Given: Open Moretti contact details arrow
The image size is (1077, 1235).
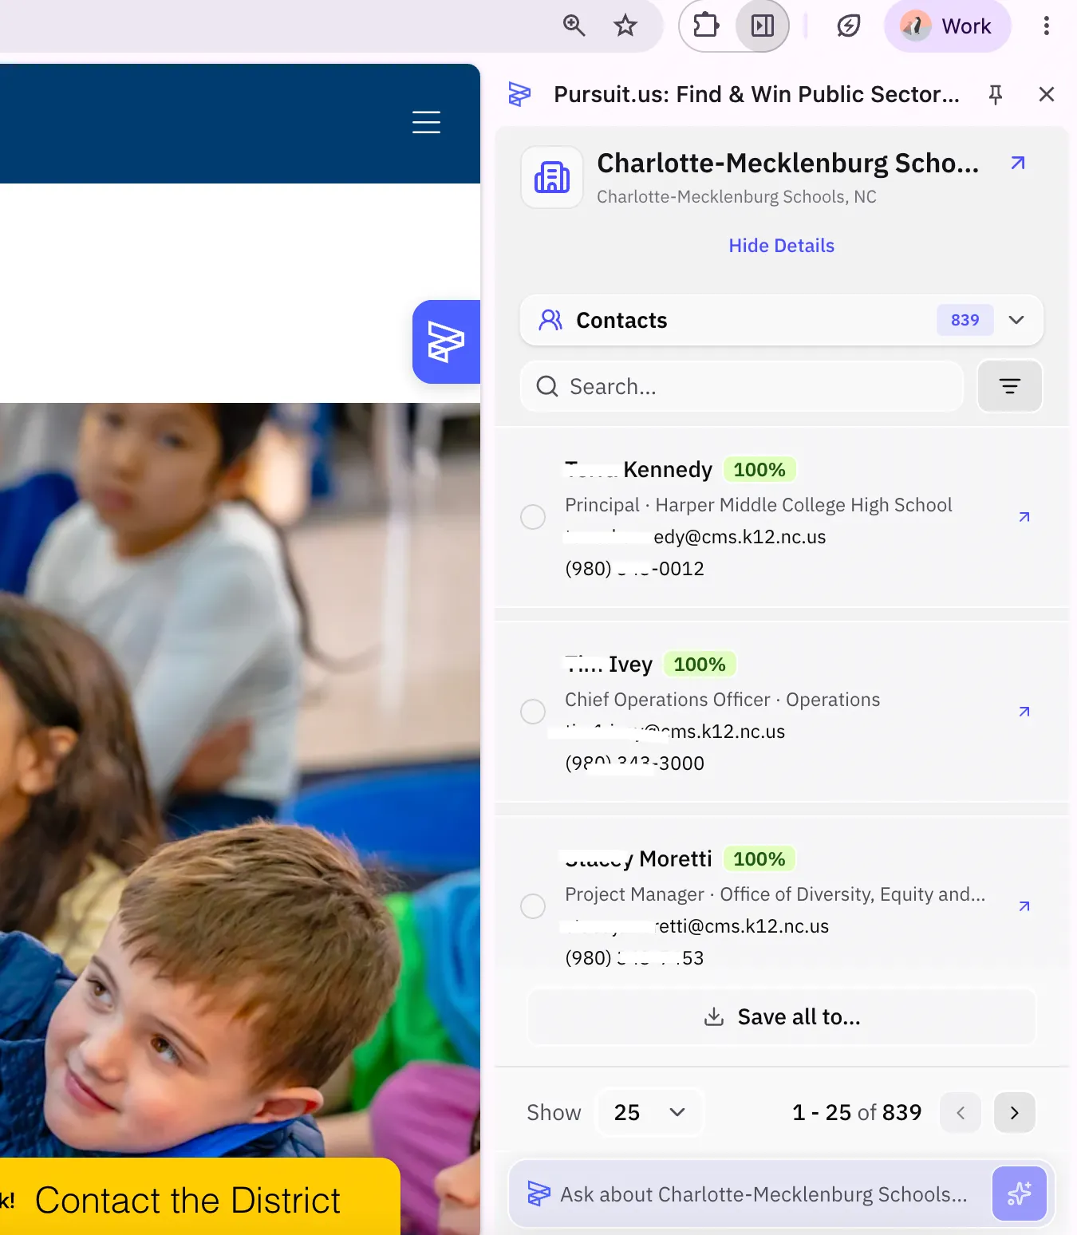Looking at the screenshot, I should (1024, 906).
